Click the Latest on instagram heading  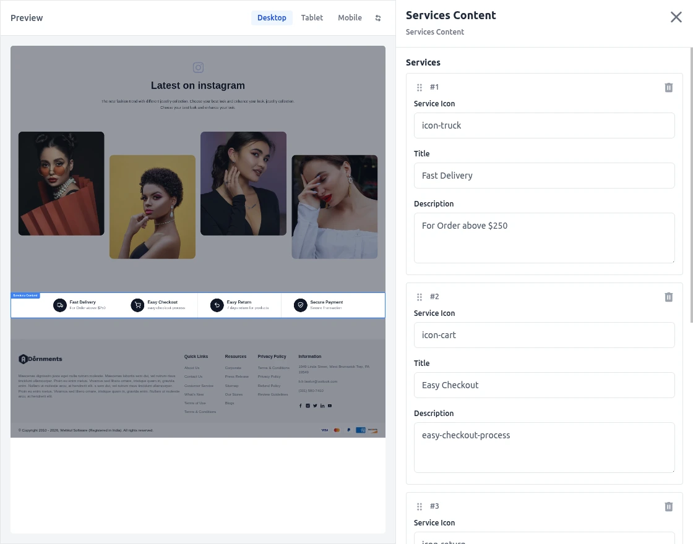tap(197, 86)
